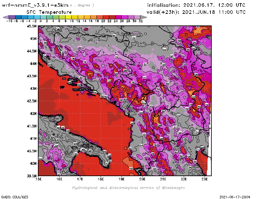Click the '22E' longitude label
The height and width of the screenshot is (199, 257).
(184, 179)
